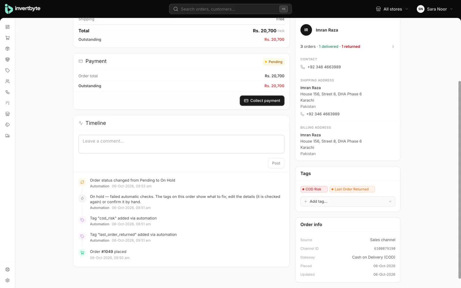The width and height of the screenshot is (461, 288).
Task: Click the invertbyte logo
Action: [x=22, y=9]
